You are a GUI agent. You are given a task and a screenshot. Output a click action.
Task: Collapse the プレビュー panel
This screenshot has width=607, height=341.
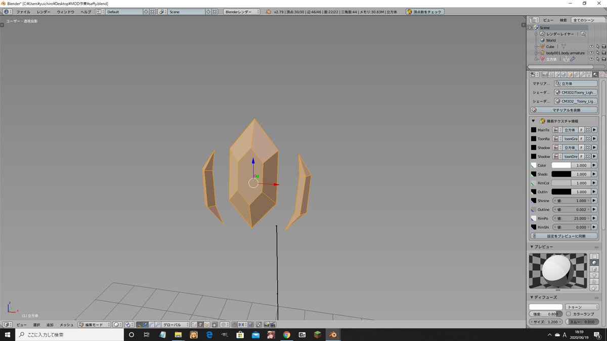[532, 247]
